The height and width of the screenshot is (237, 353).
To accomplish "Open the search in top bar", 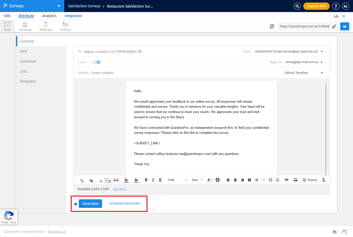I will pyautogui.click(x=297, y=6).
